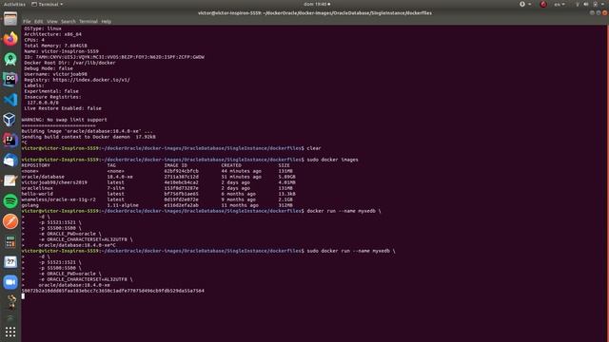Screen dimensions: 609x342
Task: Click the 'golang' repository entry
Action: [x=30, y=205]
